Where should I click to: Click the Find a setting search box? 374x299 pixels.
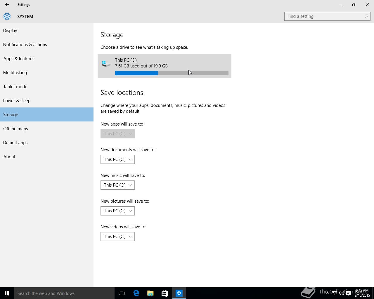pyautogui.click(x=327, y=16)
